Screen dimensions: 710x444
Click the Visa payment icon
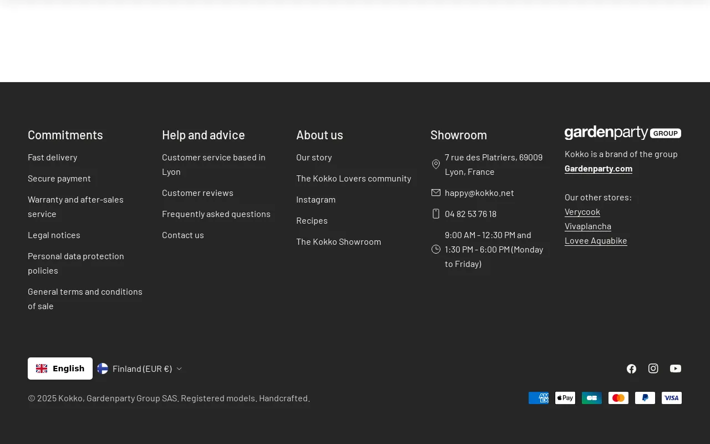tap(672, 398)
